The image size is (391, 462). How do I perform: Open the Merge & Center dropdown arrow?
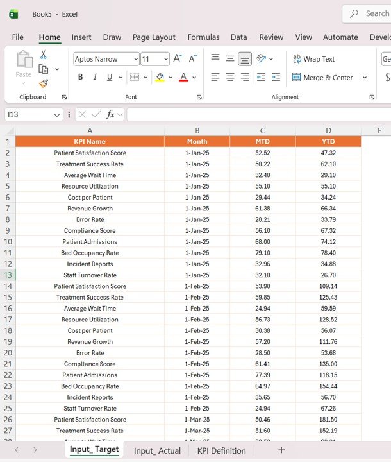coord(365,78)
